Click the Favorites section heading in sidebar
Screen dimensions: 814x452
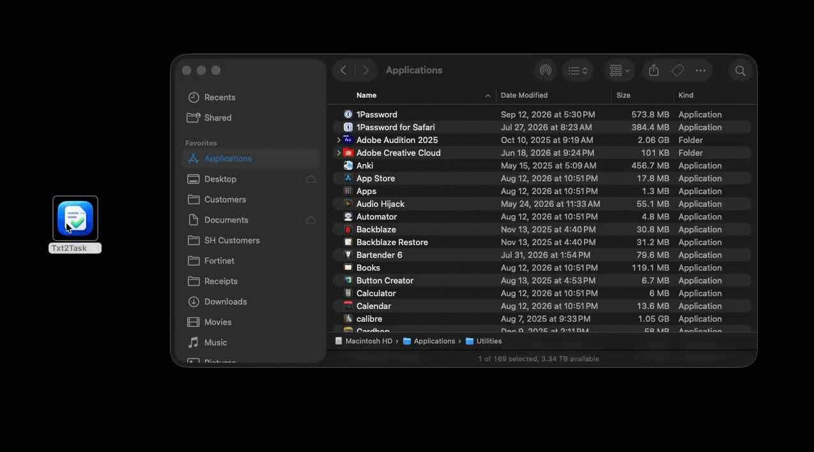click(x=201, y=143)
